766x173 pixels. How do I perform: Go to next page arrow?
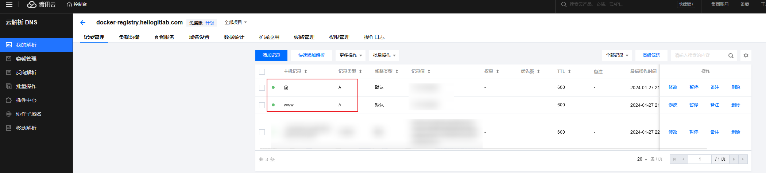click(734, 159)
